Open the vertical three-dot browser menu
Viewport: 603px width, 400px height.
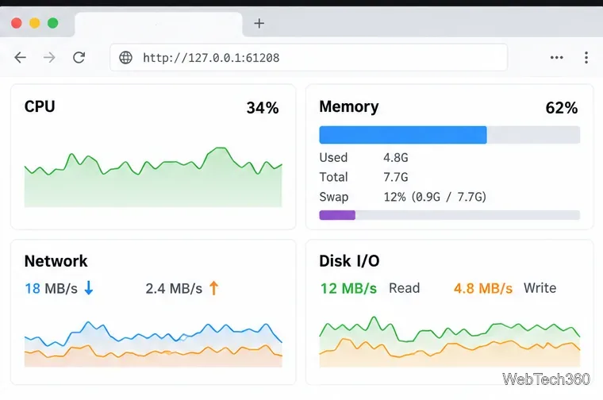pyautogui.click(x=586, y=58)
